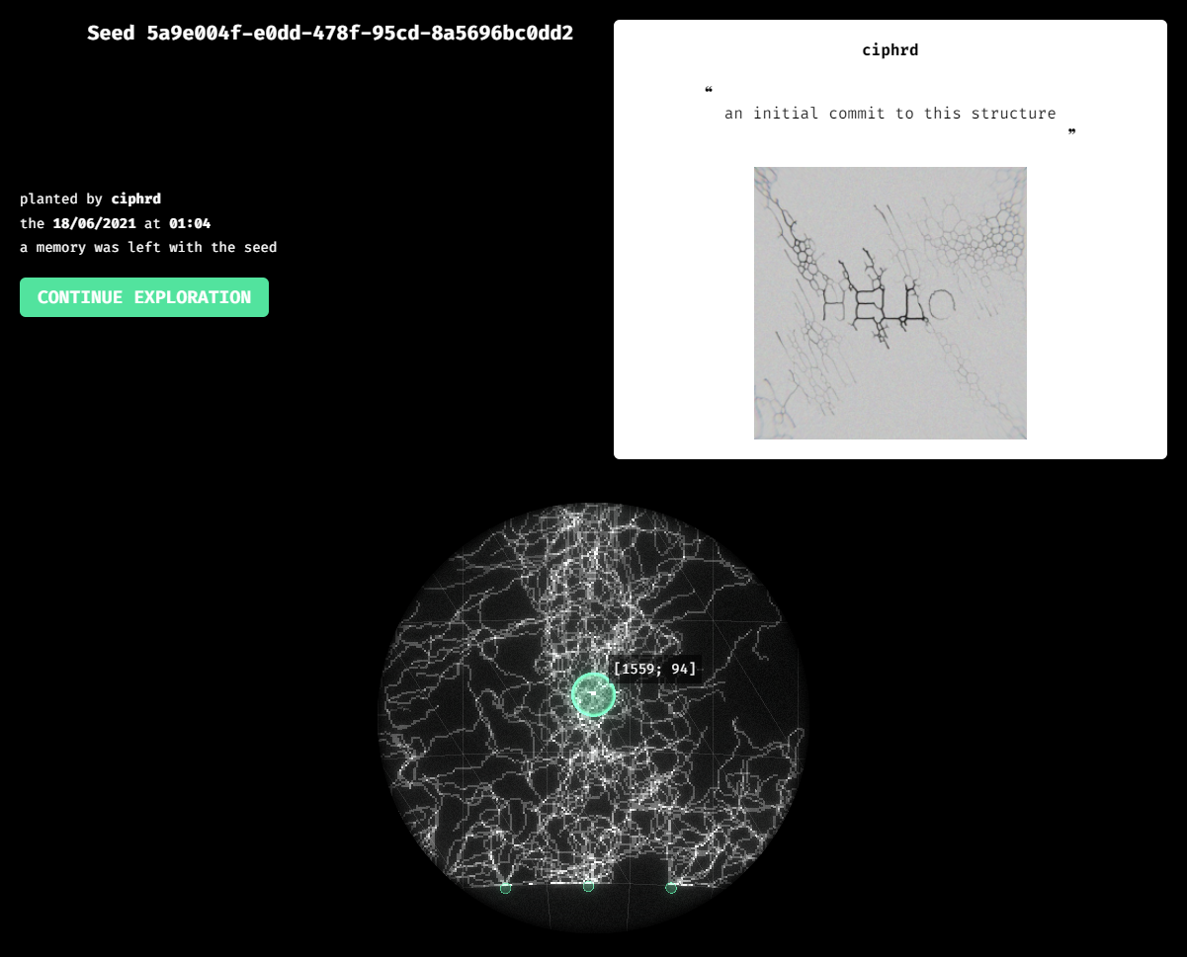The width and height of the screenshot is (1187, 957).
Task: Click 'a memory was left with the seed' text
Action: [x=148, y=248]
